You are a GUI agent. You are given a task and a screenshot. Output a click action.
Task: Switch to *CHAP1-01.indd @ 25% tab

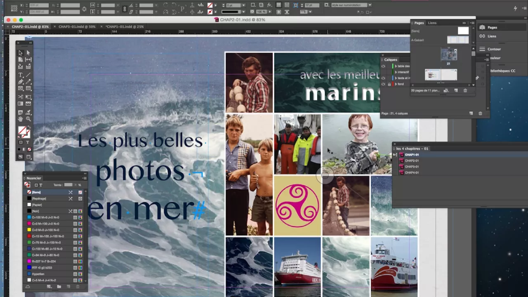tap(125, 27)
